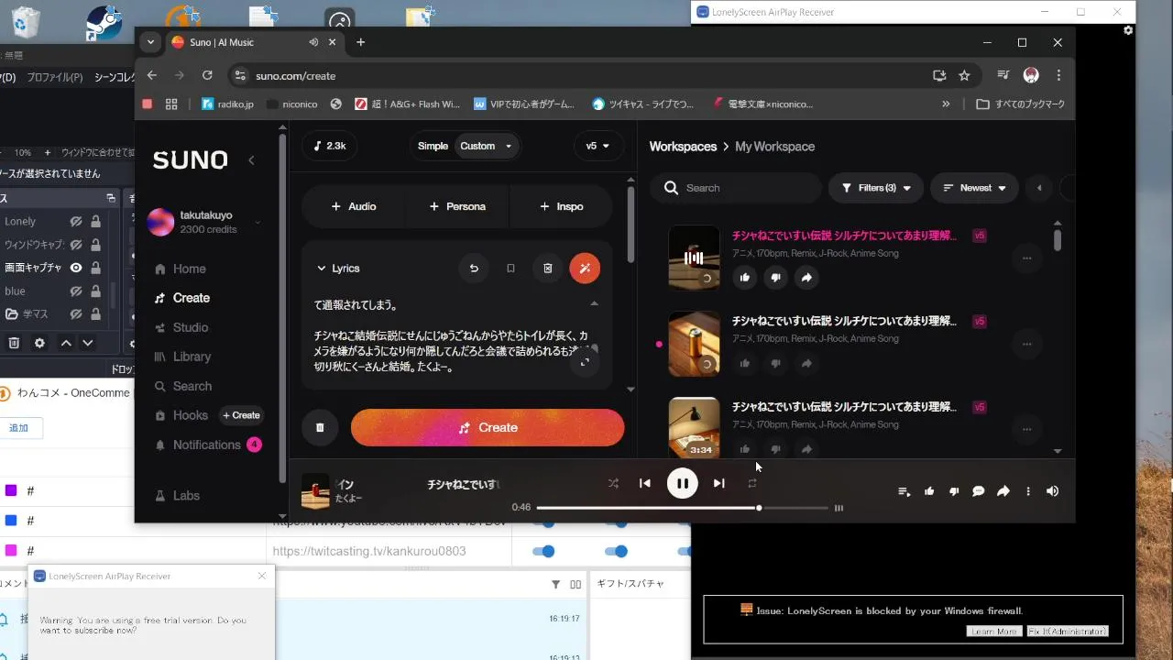Image resolution: width=1173 pixels, height=660 pixels.
Task: Toggle lock on Lonely source in OBS
Action: click(x=95, y=221)
